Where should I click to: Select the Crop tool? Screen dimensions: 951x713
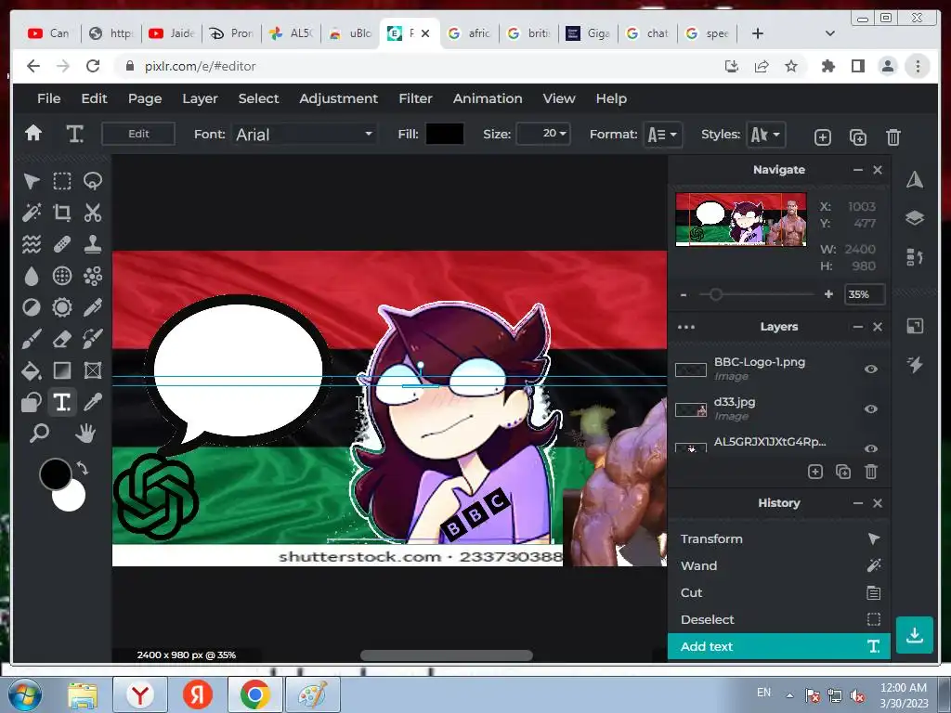coord(62,213)
